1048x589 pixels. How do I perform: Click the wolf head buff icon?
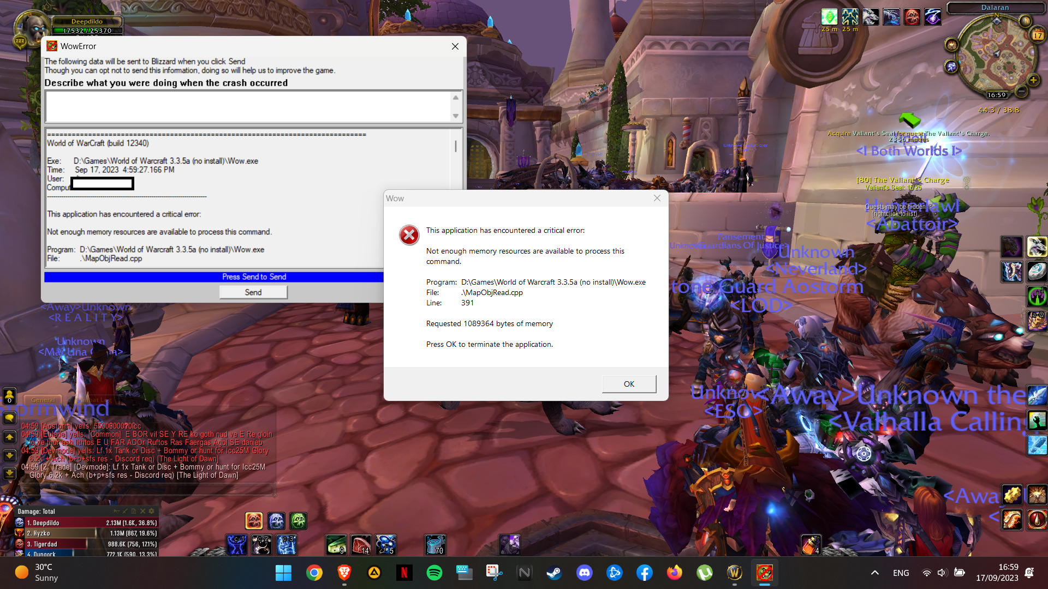click(x=871, y=17)
